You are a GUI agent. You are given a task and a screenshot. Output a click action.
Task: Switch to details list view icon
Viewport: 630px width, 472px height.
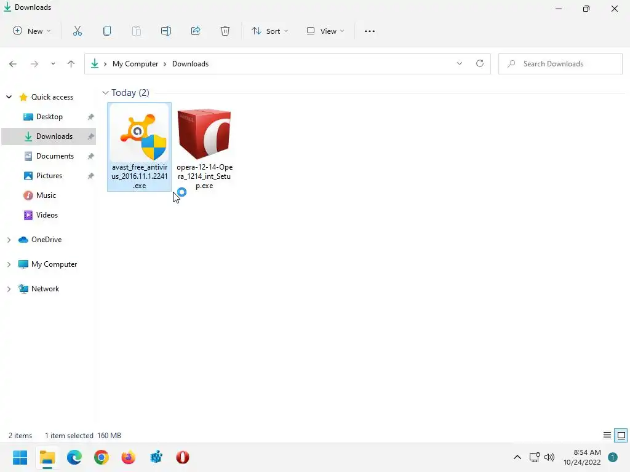coord(607,436)
